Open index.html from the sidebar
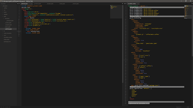The image size is (193, 108). (x=6, y=40)
